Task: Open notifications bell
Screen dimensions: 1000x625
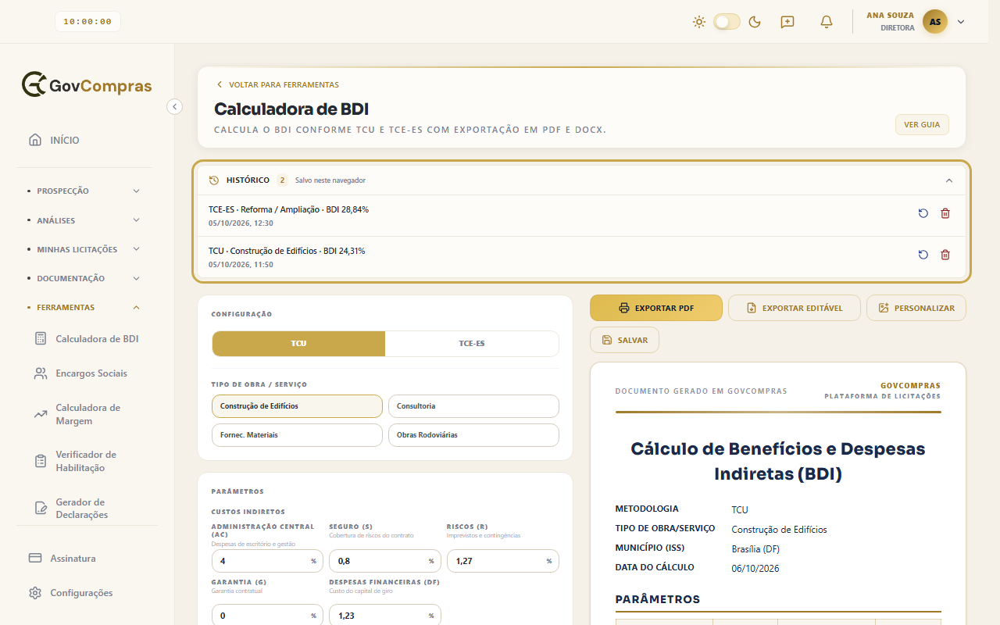Action: point(827,22)
